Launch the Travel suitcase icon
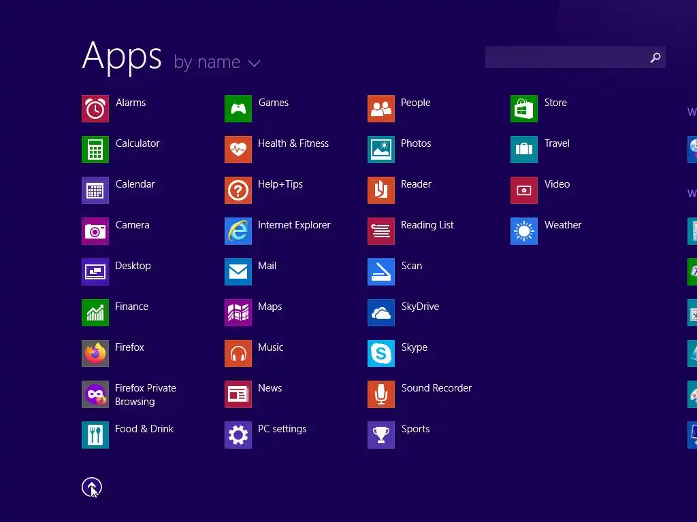 pyautogui.click(x=524, y=150)
